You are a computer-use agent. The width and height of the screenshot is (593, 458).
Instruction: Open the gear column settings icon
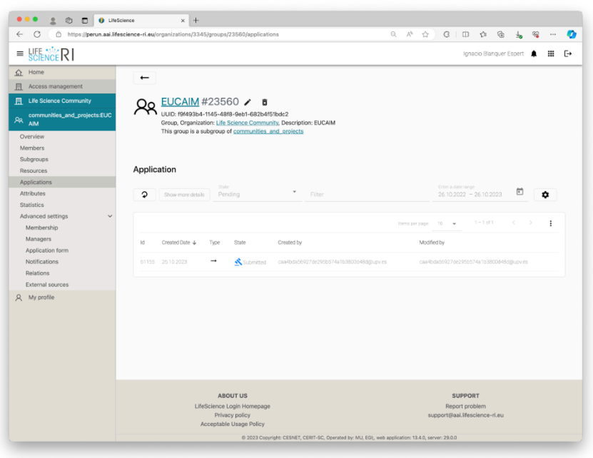click(545, 195)
